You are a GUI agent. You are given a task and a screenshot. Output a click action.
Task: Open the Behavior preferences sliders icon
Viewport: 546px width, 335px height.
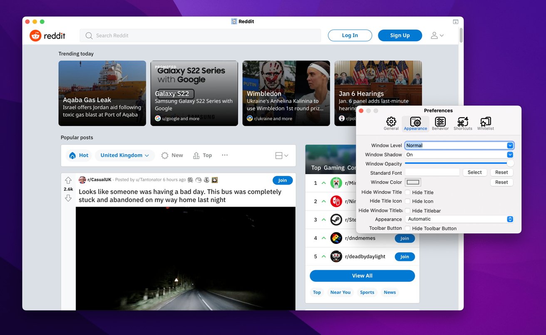(440, 121)
